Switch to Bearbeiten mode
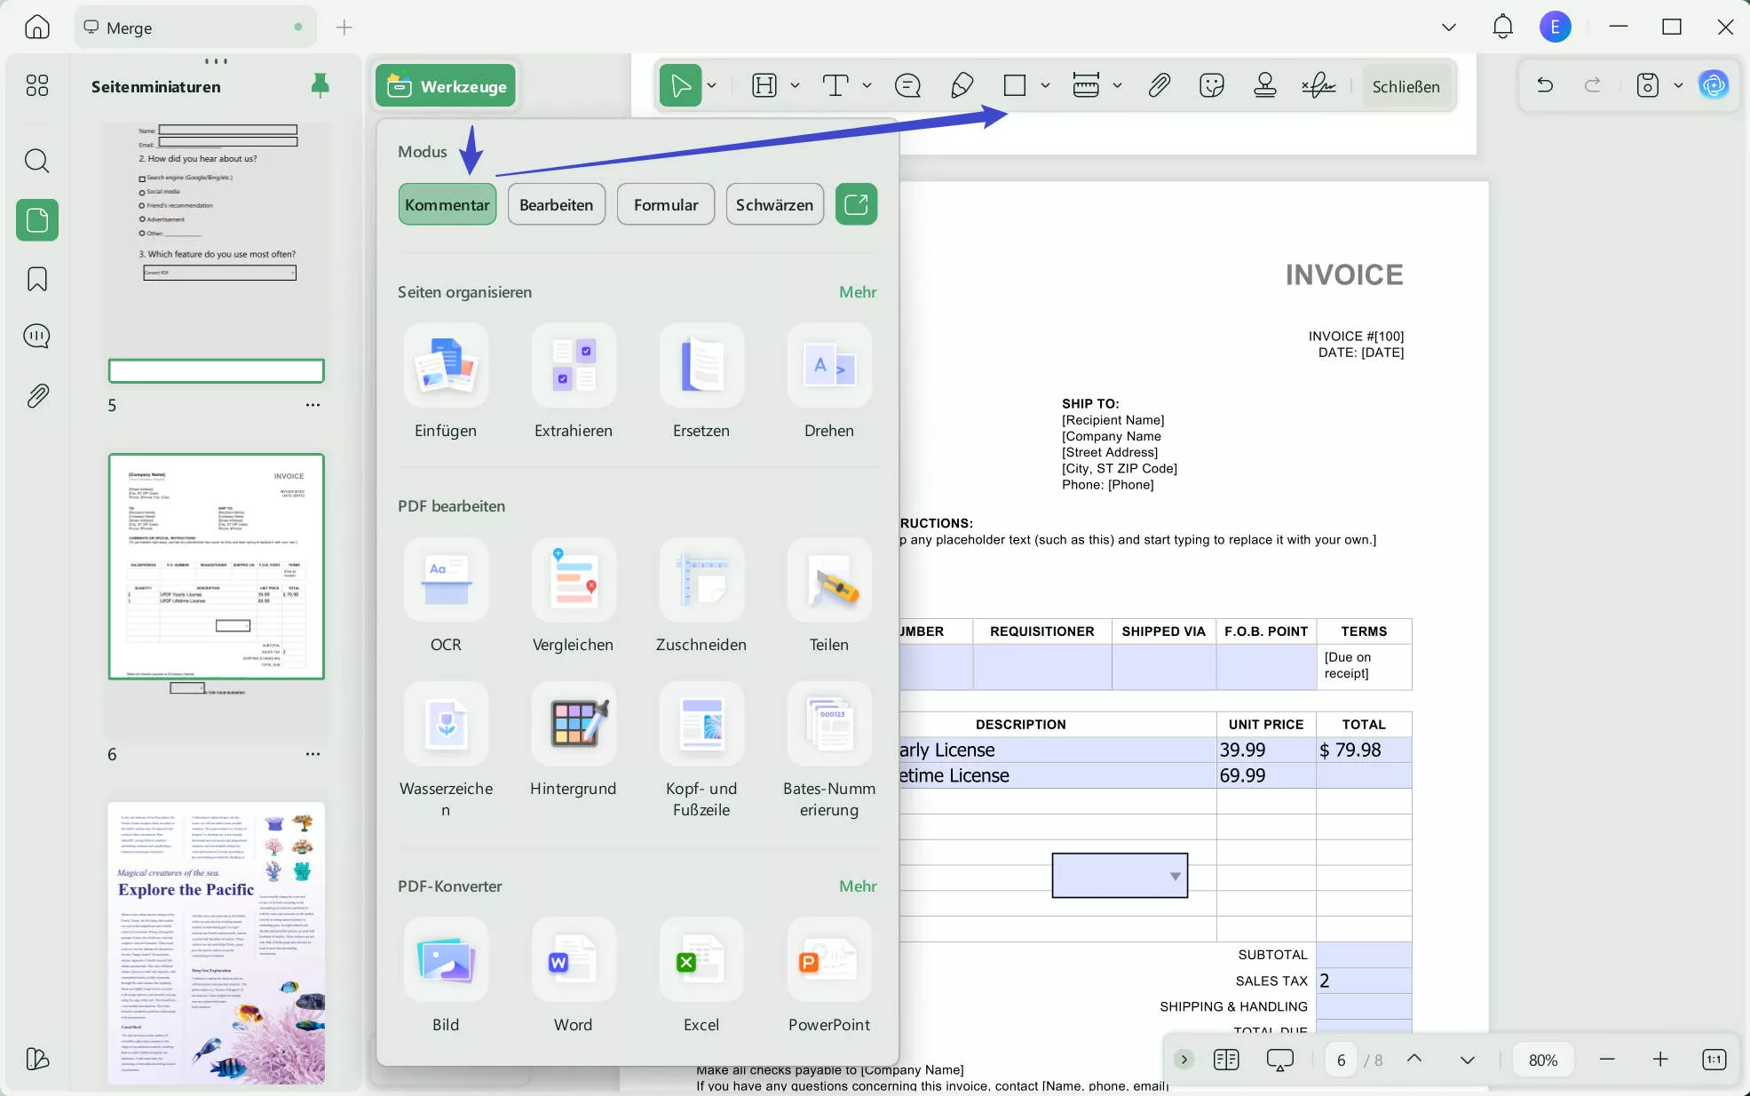 pos(556,204)
